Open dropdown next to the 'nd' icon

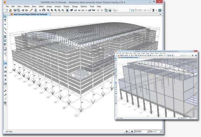[149, 10]
